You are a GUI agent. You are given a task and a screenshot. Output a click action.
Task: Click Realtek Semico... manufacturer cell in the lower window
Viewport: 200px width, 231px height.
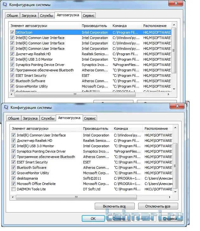[x=96, y=141]
